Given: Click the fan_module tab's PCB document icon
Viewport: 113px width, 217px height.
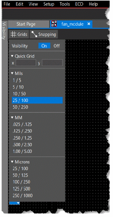Looking at the screenshot, I should 54,24.
